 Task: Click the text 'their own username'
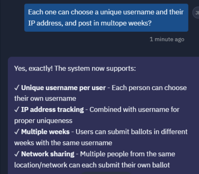click(x=45, y=99)
